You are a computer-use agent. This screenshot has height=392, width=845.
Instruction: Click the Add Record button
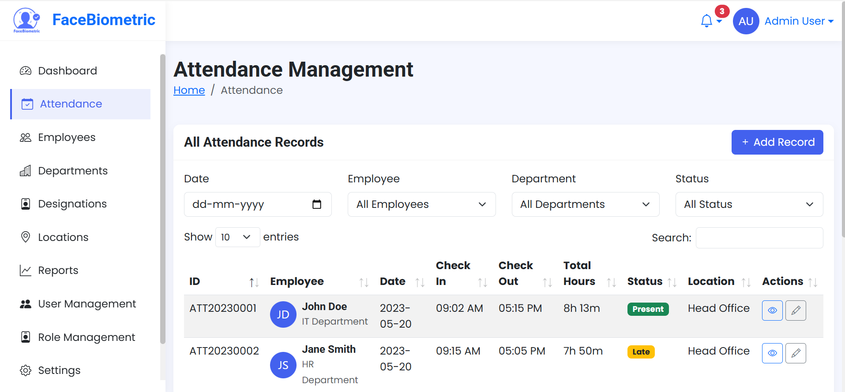tap(777, 142)
